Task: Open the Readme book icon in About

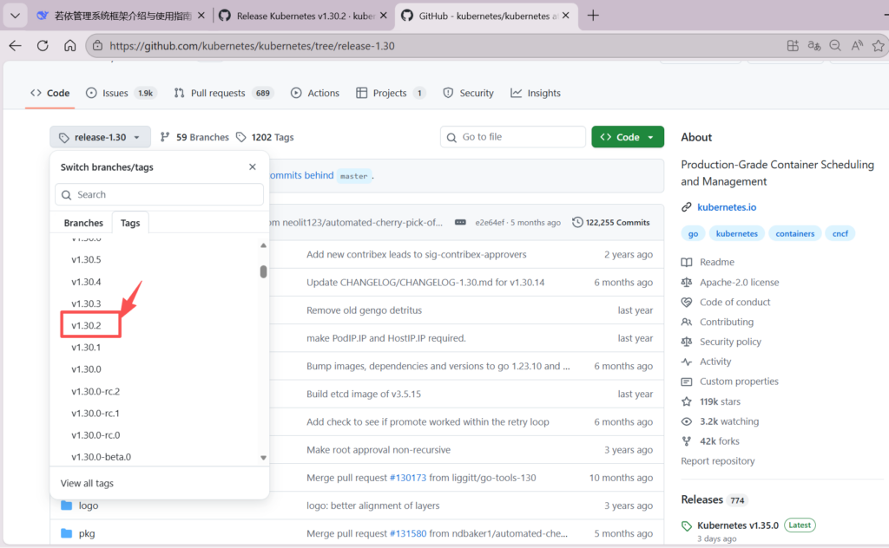Action: 687,263
